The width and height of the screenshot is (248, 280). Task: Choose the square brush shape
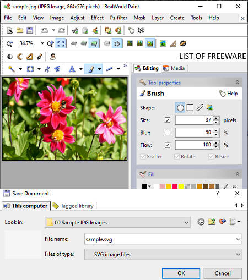pyautogui.click(x=190, y=108)
